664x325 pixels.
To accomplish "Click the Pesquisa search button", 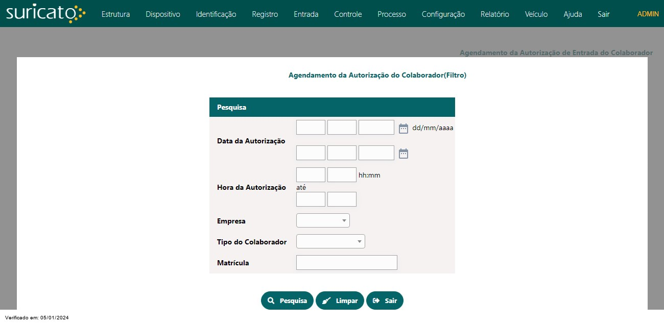I will 287,301.
